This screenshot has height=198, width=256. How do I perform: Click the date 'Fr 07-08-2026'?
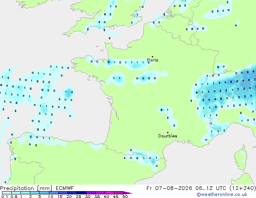point(169,188)
